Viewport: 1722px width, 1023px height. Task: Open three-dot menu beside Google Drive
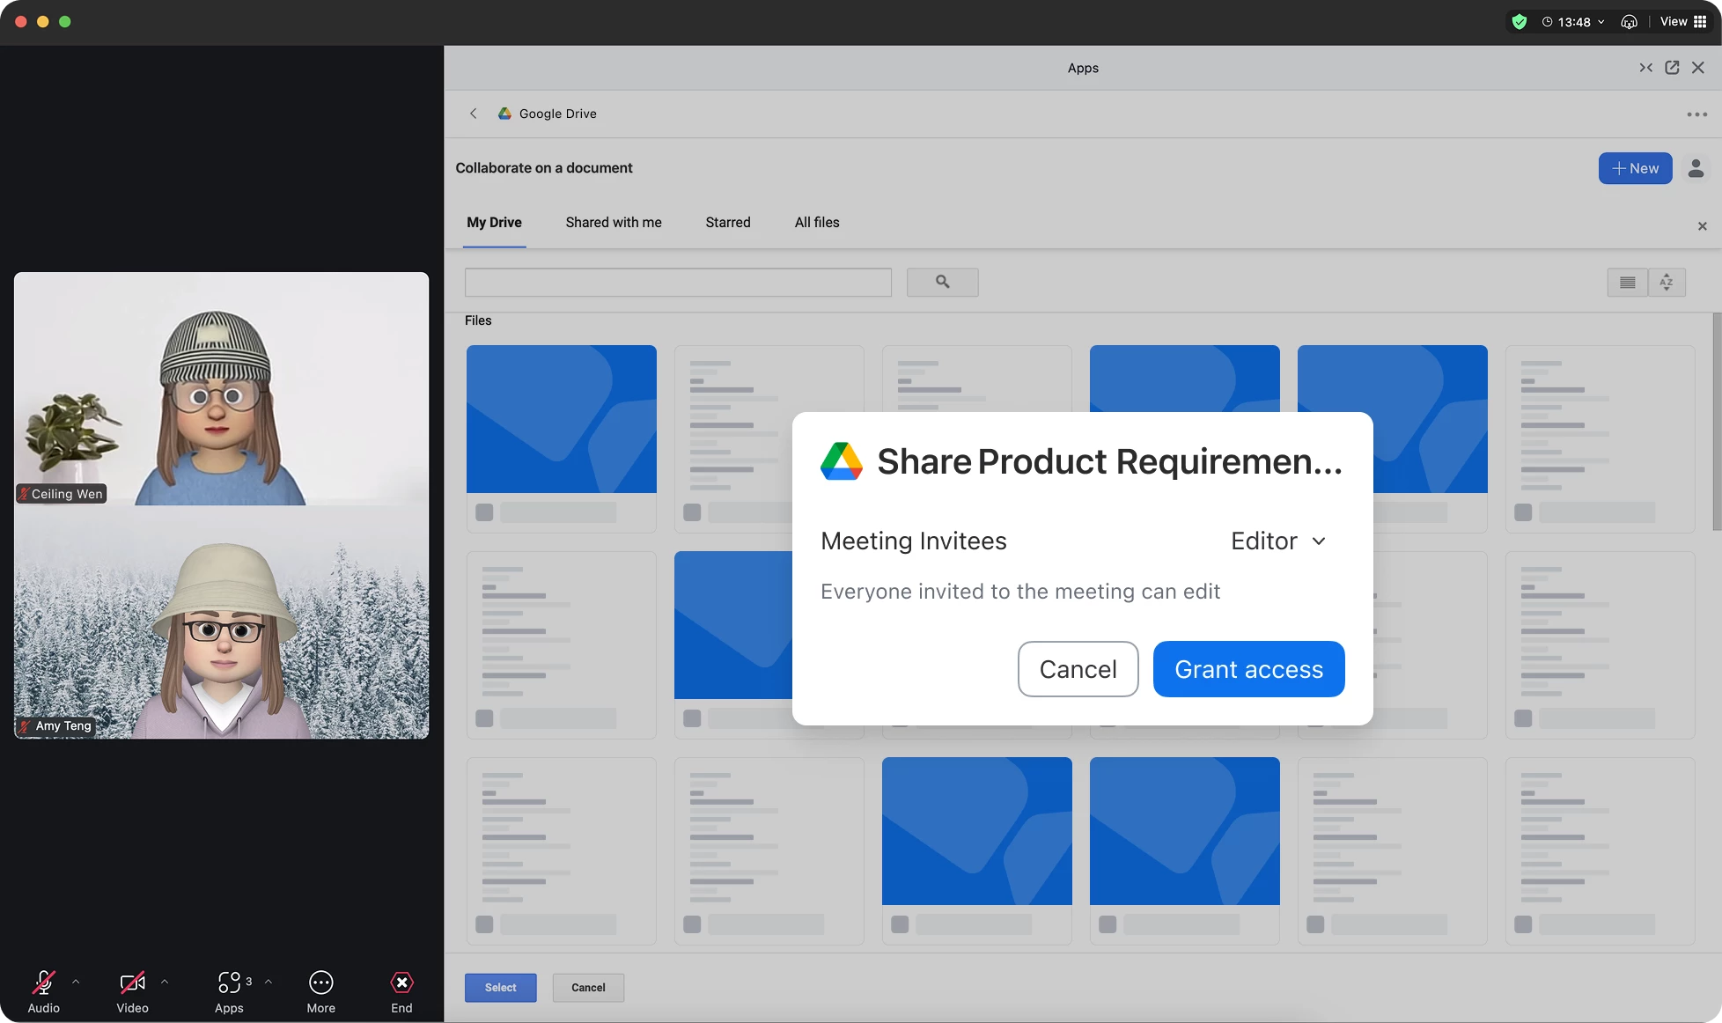point(1696,114)
